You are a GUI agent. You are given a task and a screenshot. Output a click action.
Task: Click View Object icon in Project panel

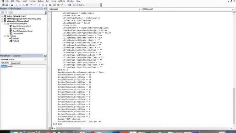(6, 12)
